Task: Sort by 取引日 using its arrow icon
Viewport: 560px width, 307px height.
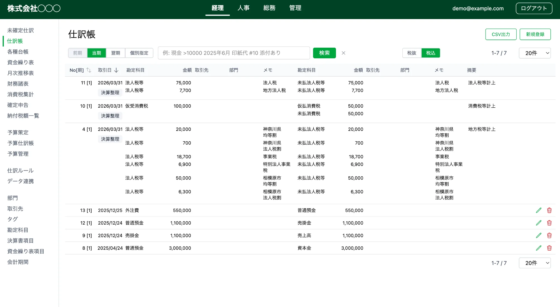Action: [117, 70]
